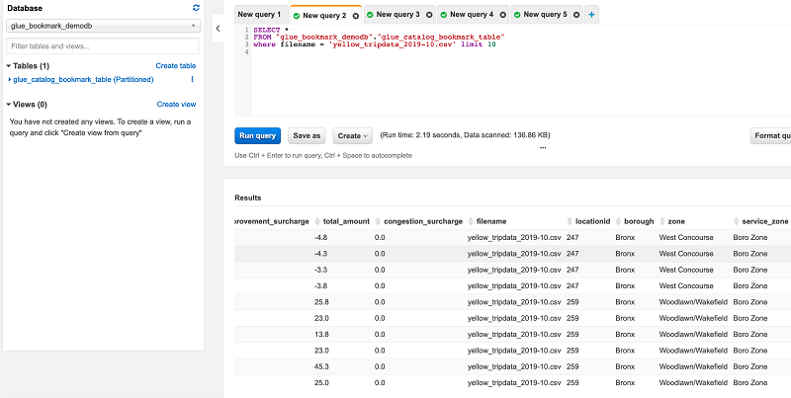Viewport: 791px width, 398px height.
Task: Open the glue_bookmark_demodb database dropdown
Action: click(103, 27)
